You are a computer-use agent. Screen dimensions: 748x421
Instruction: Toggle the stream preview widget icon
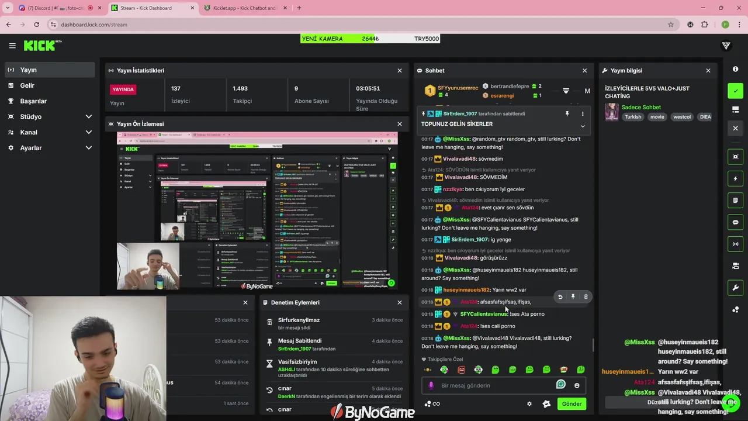click(x=735, y=157)
